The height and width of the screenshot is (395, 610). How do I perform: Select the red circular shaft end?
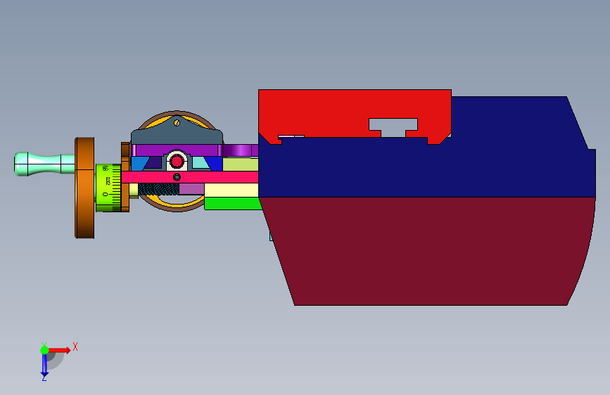pos(177,161)
